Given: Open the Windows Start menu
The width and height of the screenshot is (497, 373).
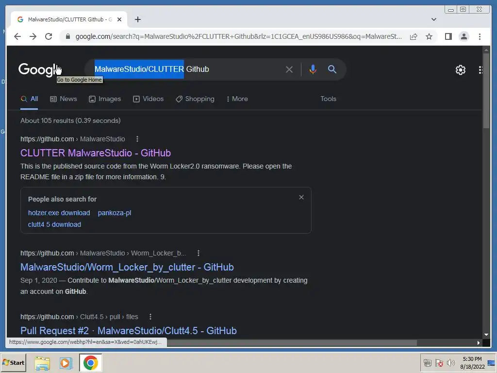Looking at the screenshot, I should 13,362.
